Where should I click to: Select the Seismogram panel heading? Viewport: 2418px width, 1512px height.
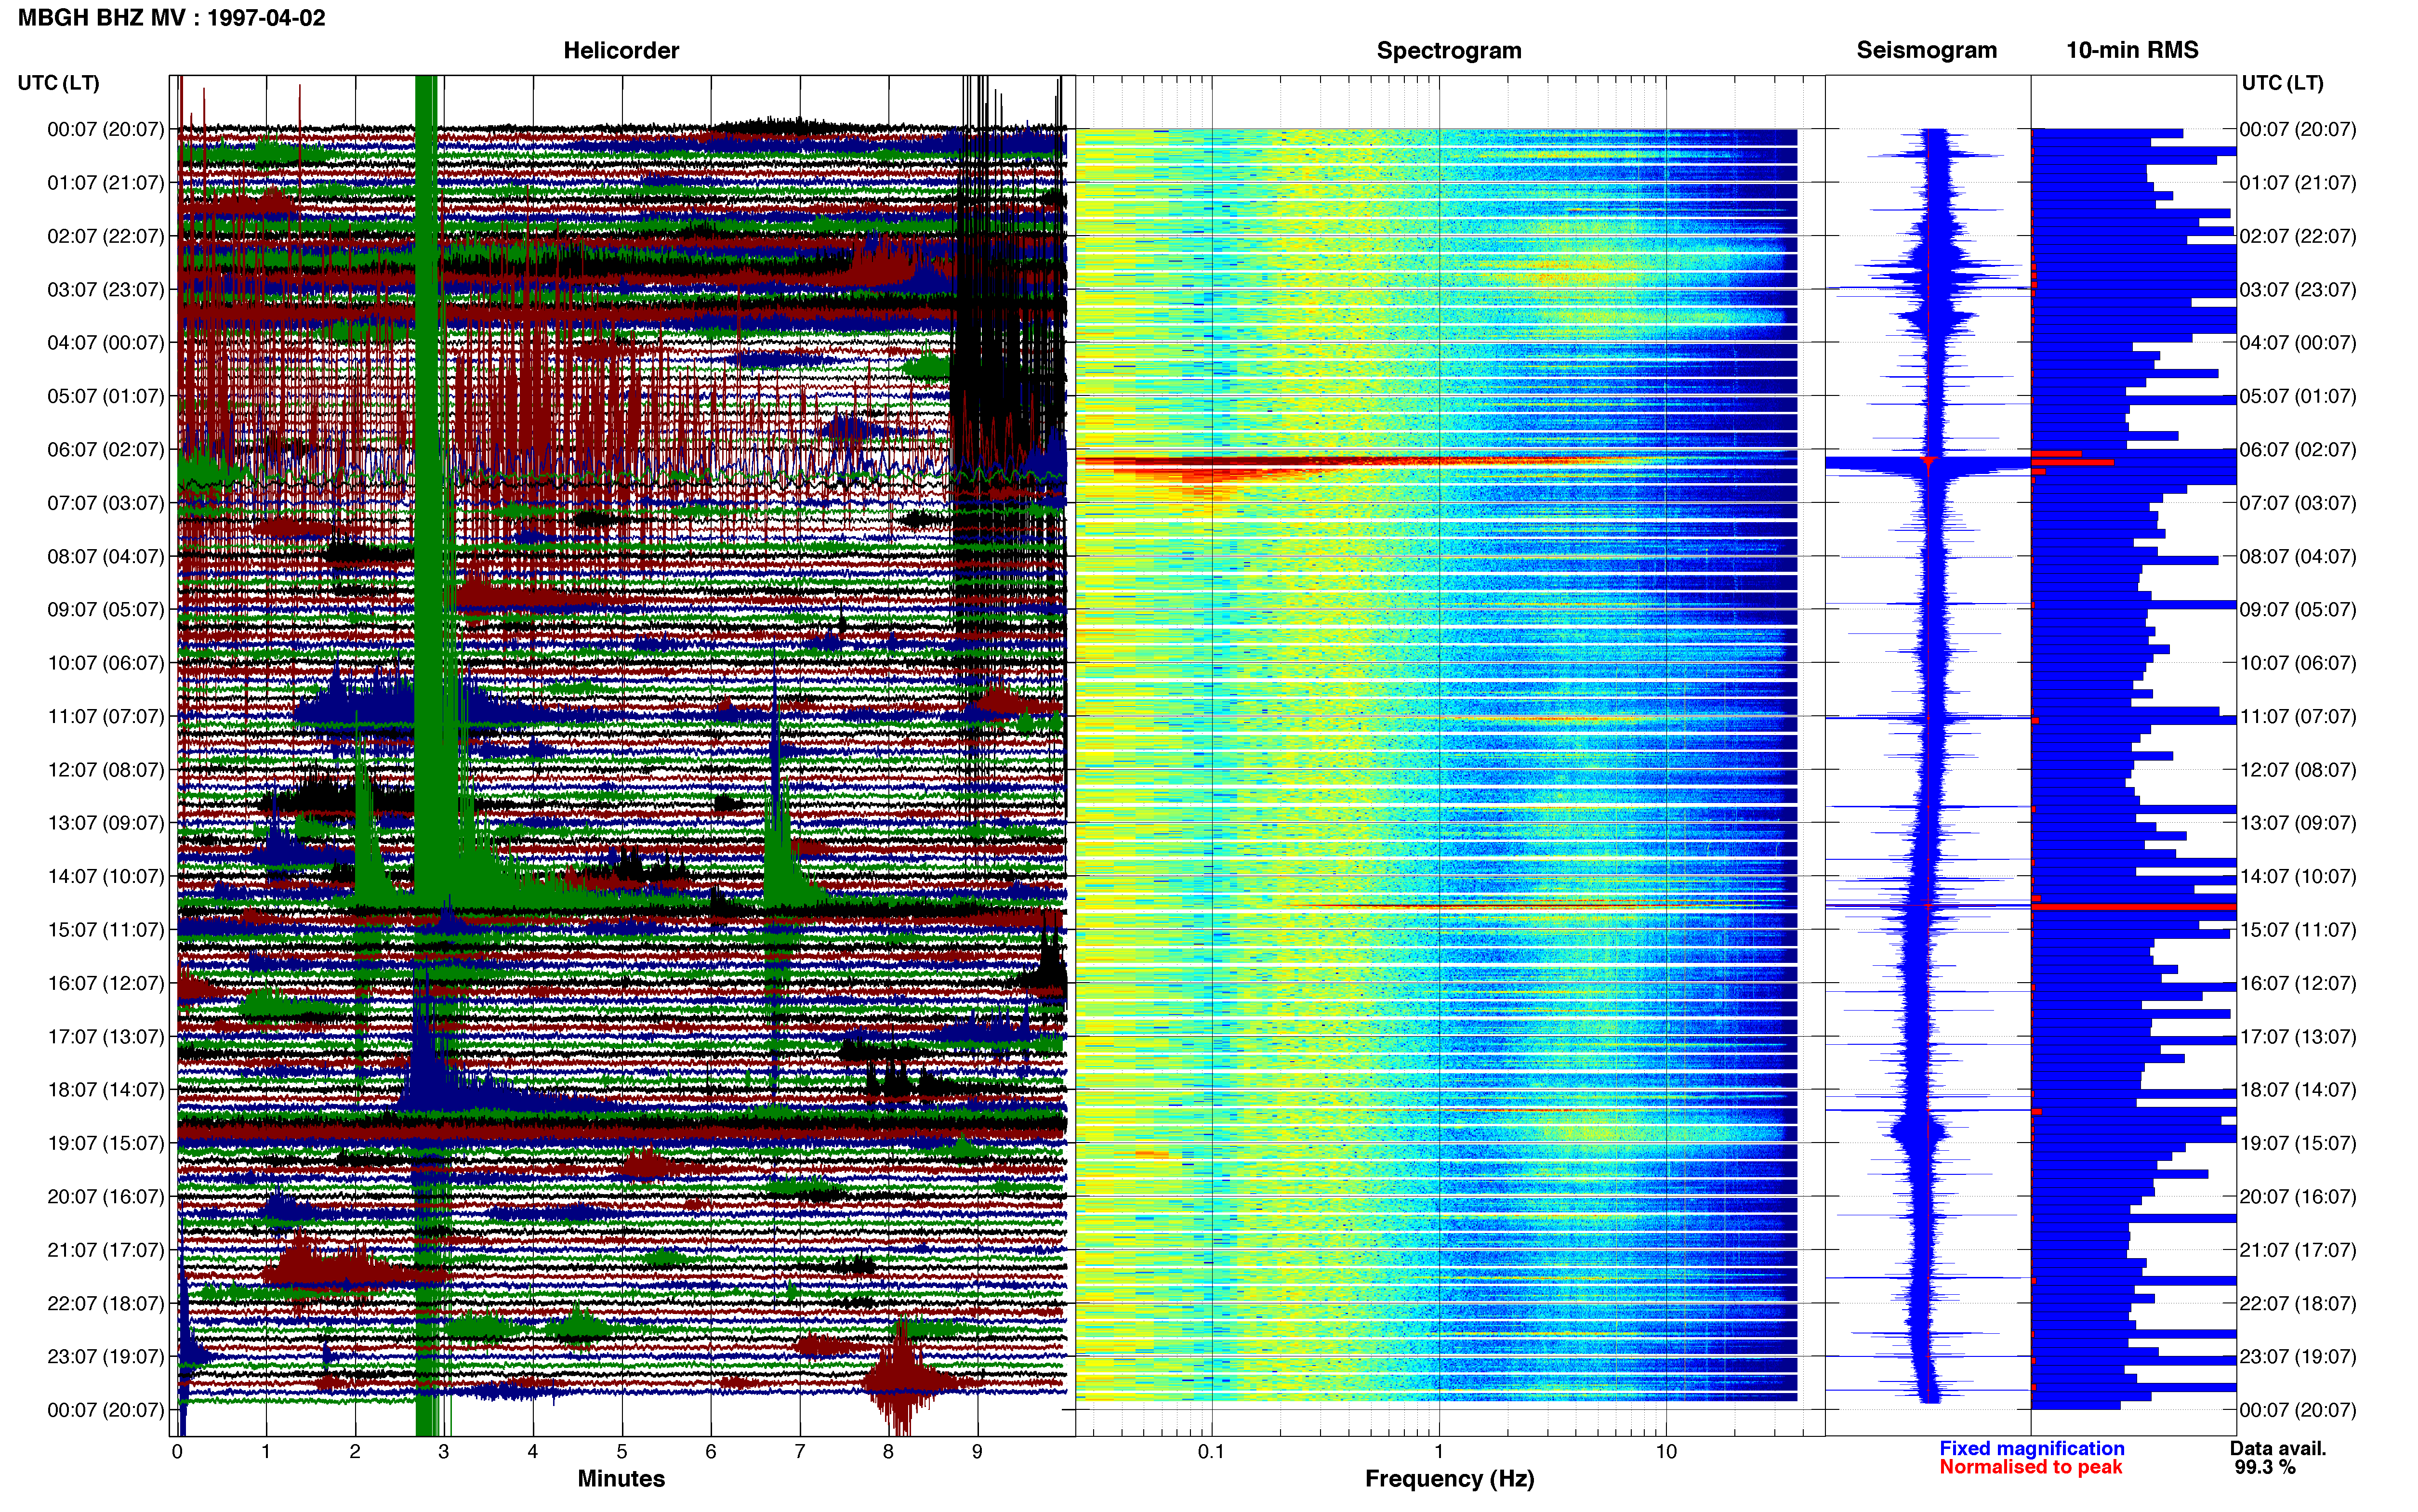click(1927, 50)
